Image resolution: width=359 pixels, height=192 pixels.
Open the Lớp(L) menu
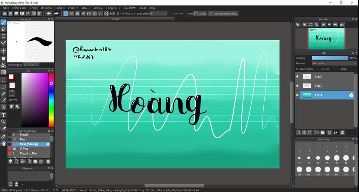[34, 8]
